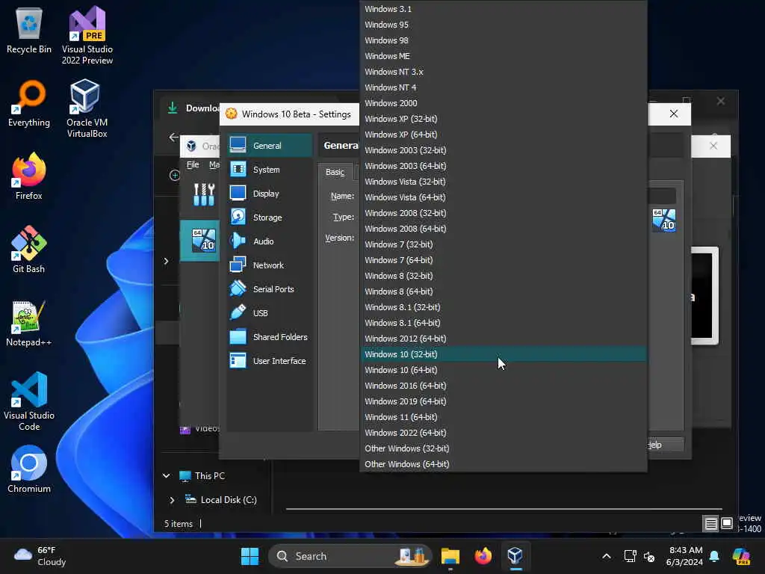Image resolution: width=765 pixels, height=574 pixels.
Task: Open Oracle VM VirtualBox desktop shortcut
Action: [87, 108]
